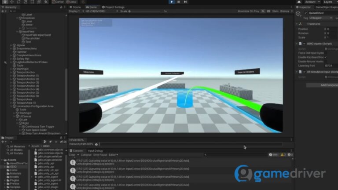This screenshot has width=338, height=190.
Task: Toggle pivot mode Center button
Action: click(58, 2)
